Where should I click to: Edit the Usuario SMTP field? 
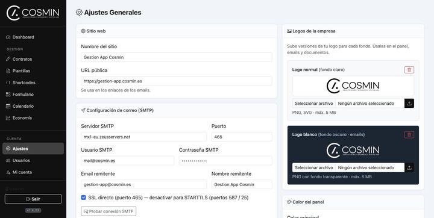128,160
